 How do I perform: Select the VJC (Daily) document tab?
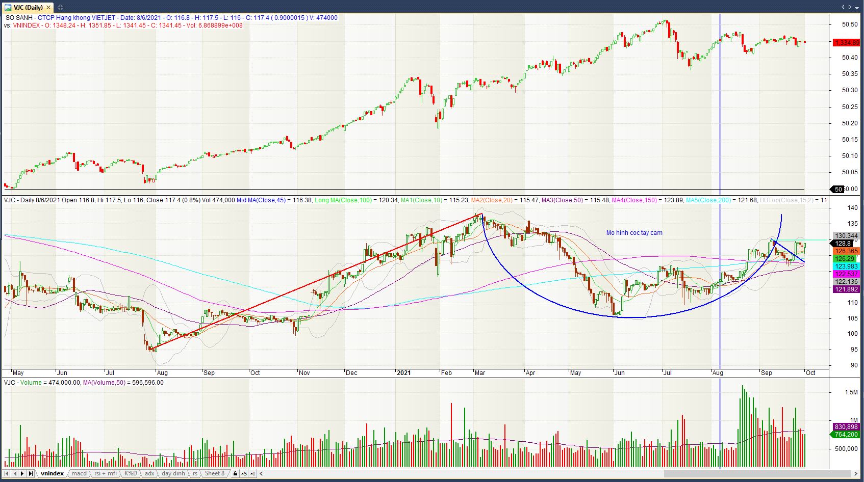28,7
